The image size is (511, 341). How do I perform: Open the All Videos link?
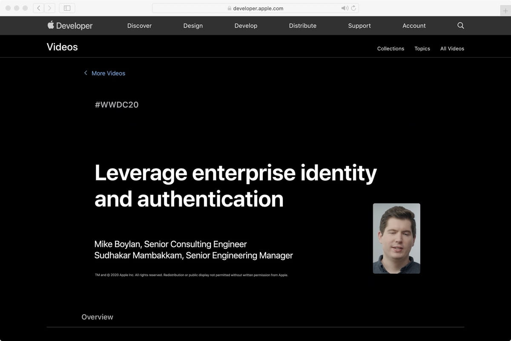click(452, 49)
